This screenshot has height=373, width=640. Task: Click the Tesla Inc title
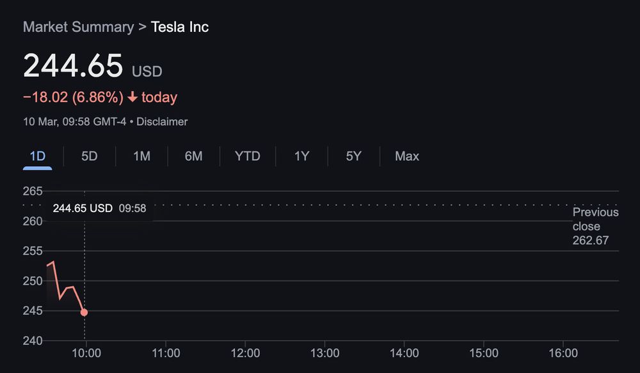[180, 27]
